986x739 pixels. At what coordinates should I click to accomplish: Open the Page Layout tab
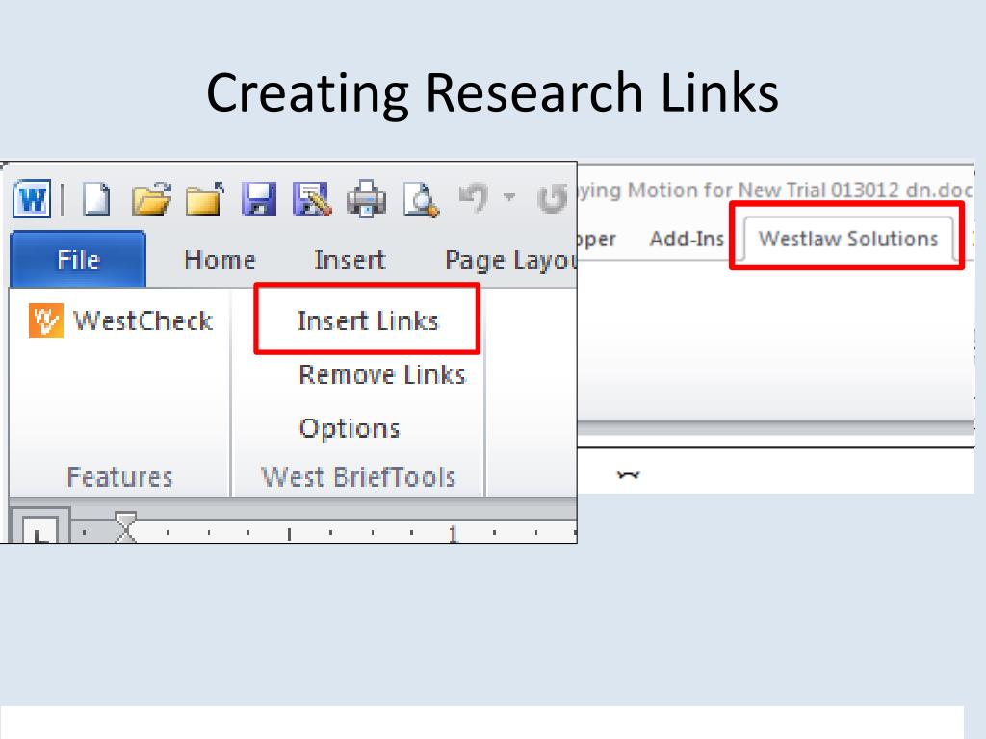click(x=510, y=261)
